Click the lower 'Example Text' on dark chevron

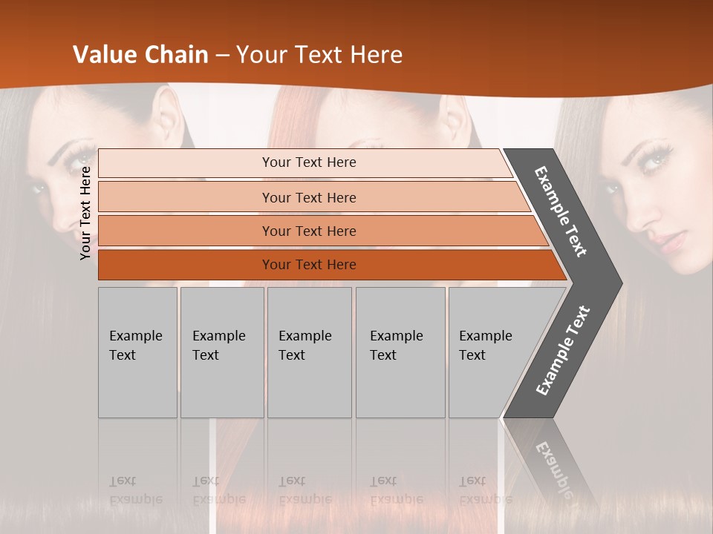click(563, 350)
